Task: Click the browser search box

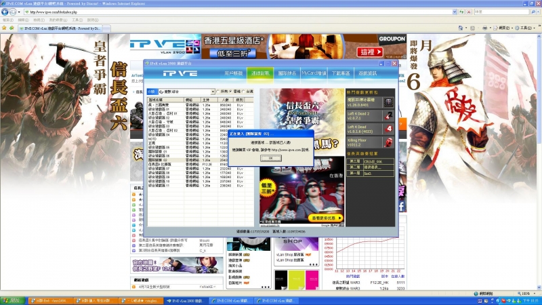Action: [x=501, y=12]
